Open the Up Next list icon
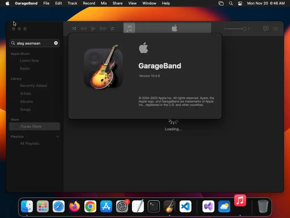 (275, 29)
